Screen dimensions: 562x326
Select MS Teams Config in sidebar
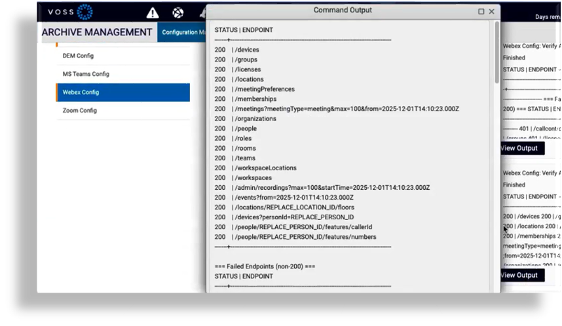pyautogui.click(x=123, y=74)
